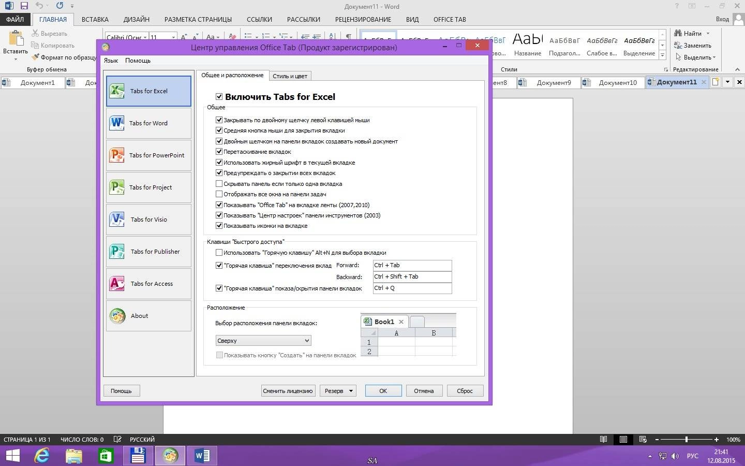The image size is (745, 466).
Task: Click Cut (Вырезать) in the Word ribbon
Action: click(x=50, y=34)
